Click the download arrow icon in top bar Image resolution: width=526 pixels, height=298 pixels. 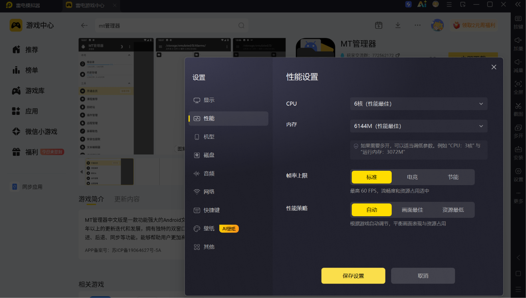point(398,25)
